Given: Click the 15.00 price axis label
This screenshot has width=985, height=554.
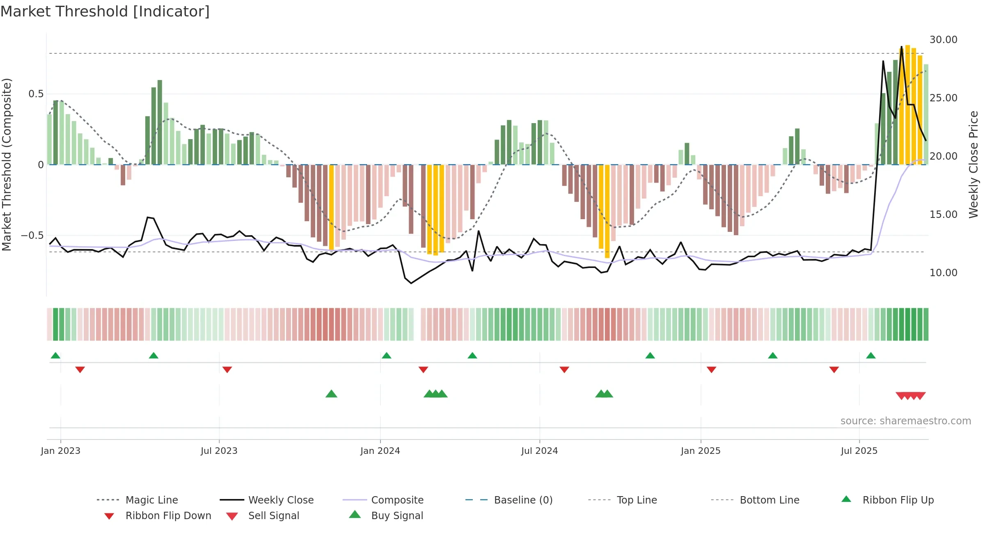Looking at the screenshot, I should 944,215.
